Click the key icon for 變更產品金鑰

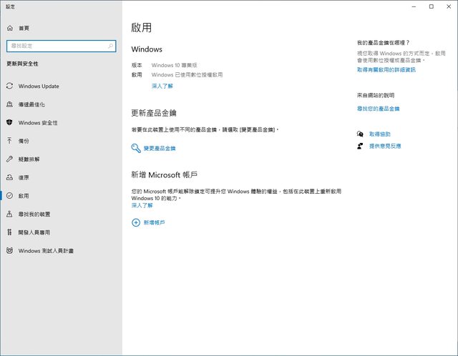136,148
